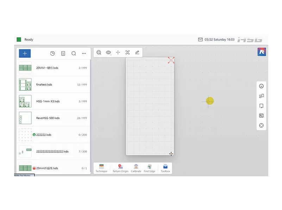
Task: Click the Calibrate tool
Action: (x=136, y=168)
